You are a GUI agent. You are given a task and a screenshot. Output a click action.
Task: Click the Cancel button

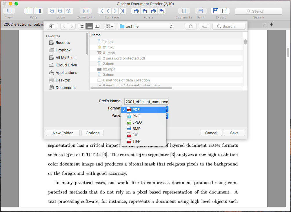[x=211, y=133]
